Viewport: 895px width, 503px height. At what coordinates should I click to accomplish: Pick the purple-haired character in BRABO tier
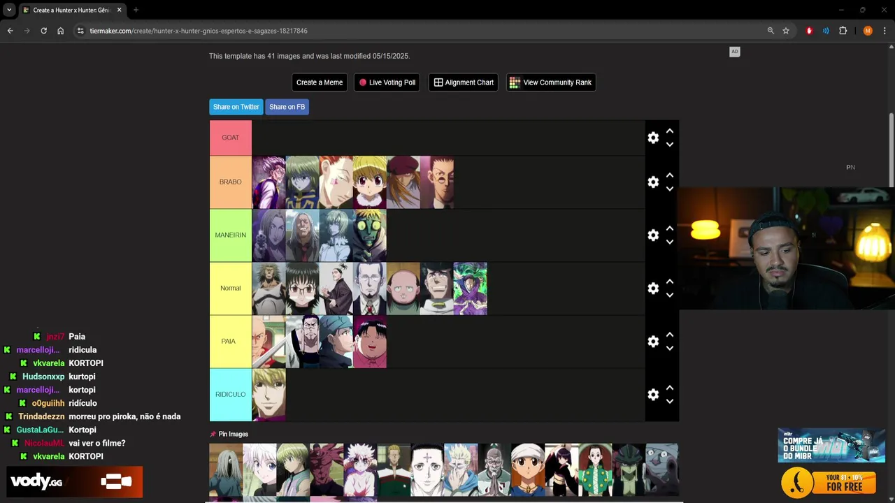point(269,182)
